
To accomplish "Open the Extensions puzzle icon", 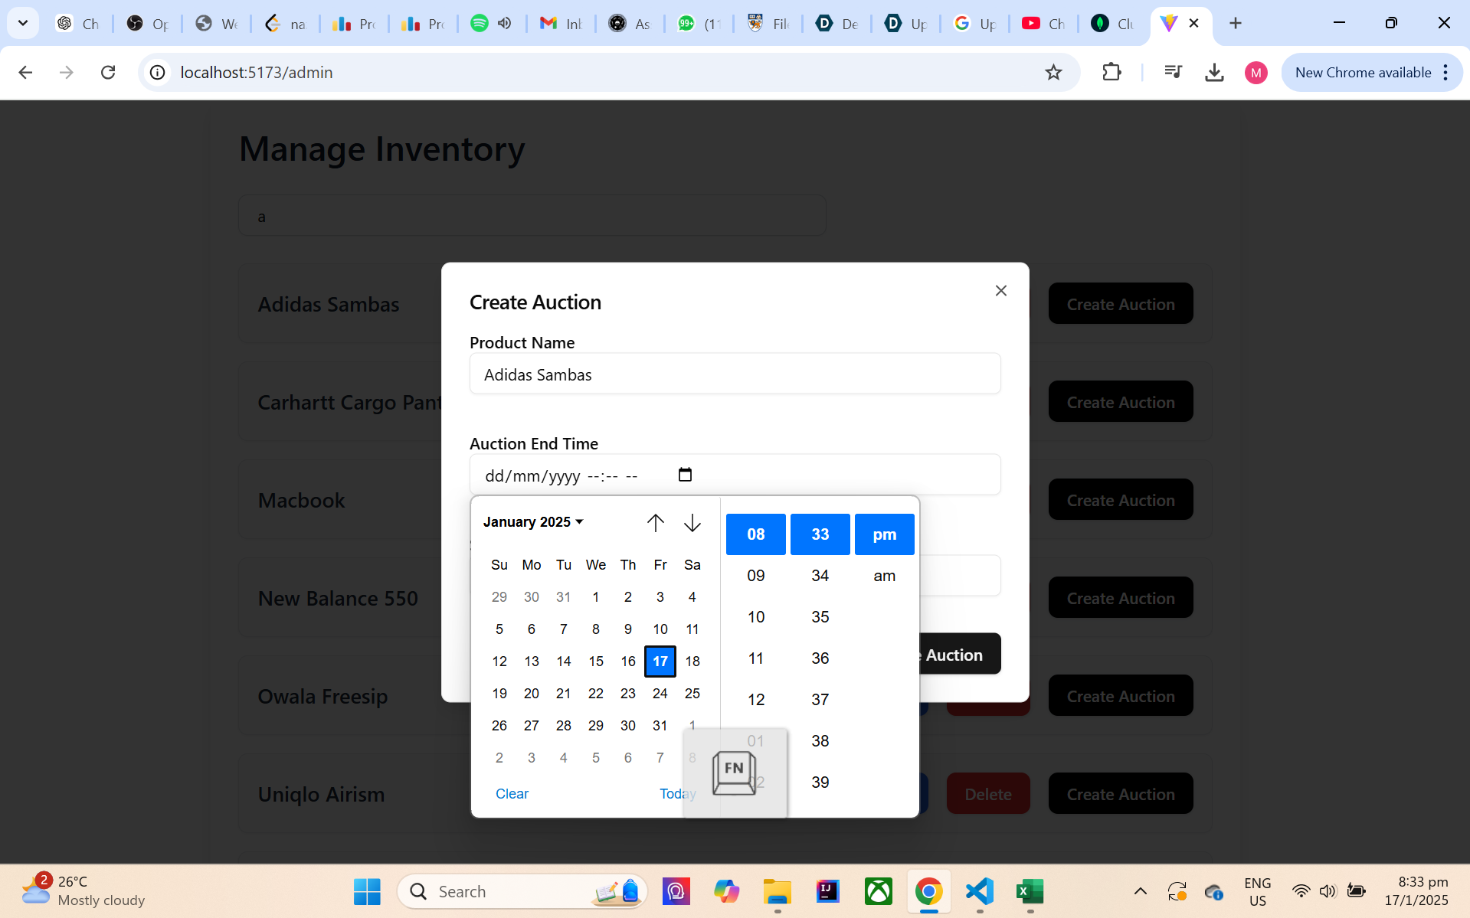I will click(1112, 73).
